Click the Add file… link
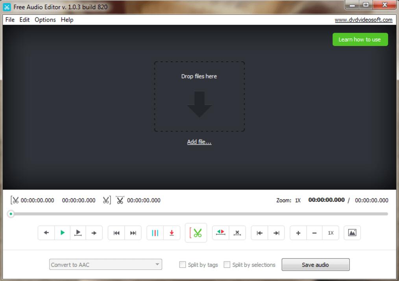 pyautogui.click(x=199, y=142)
